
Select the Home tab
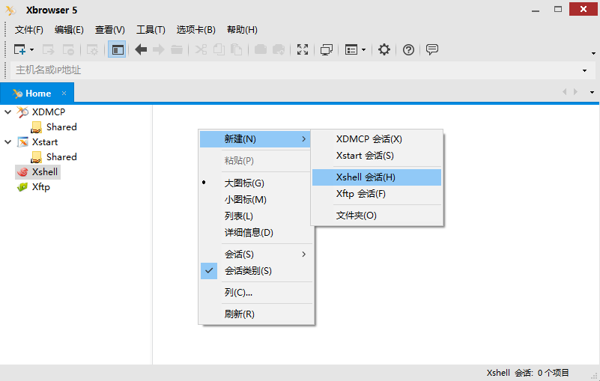pyautogui.click(x=37, y=94)
